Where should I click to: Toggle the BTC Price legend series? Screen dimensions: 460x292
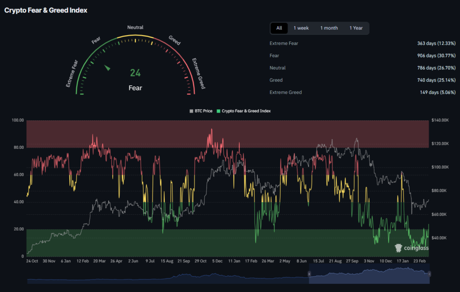(203, 111)
